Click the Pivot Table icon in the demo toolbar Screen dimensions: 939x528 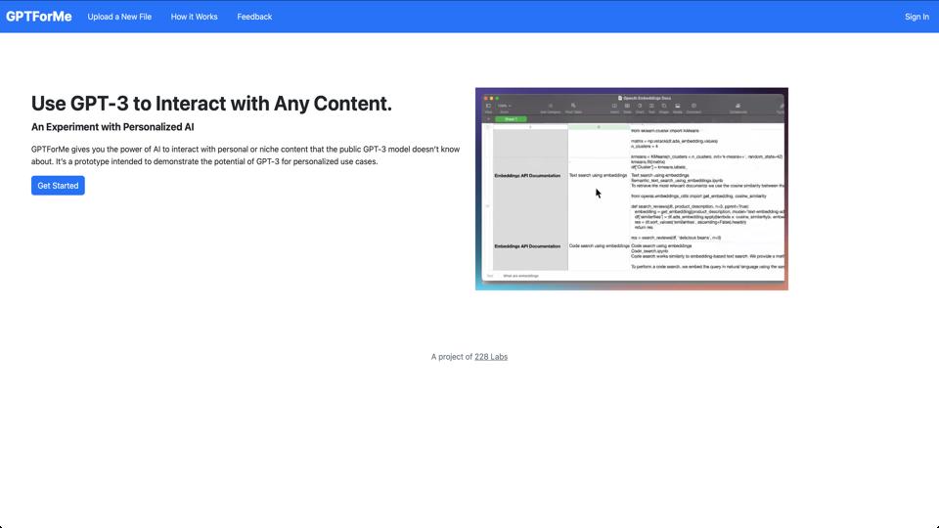coord(573,107)
